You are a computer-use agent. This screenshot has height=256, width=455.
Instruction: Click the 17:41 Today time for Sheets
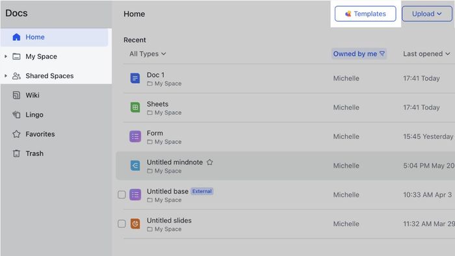pyautogui.click(x=421, y=108)
